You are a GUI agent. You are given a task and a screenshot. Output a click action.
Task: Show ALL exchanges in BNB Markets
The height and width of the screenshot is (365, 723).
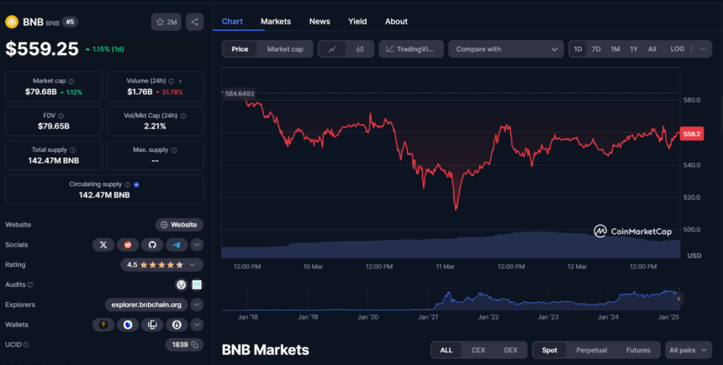446,350
